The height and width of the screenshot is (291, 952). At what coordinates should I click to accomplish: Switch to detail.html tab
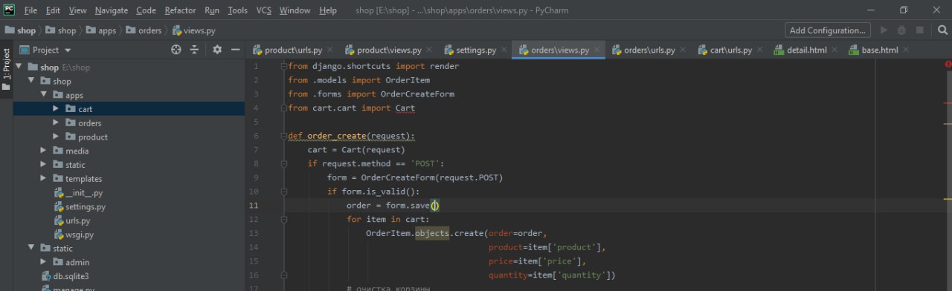(800, 50)
